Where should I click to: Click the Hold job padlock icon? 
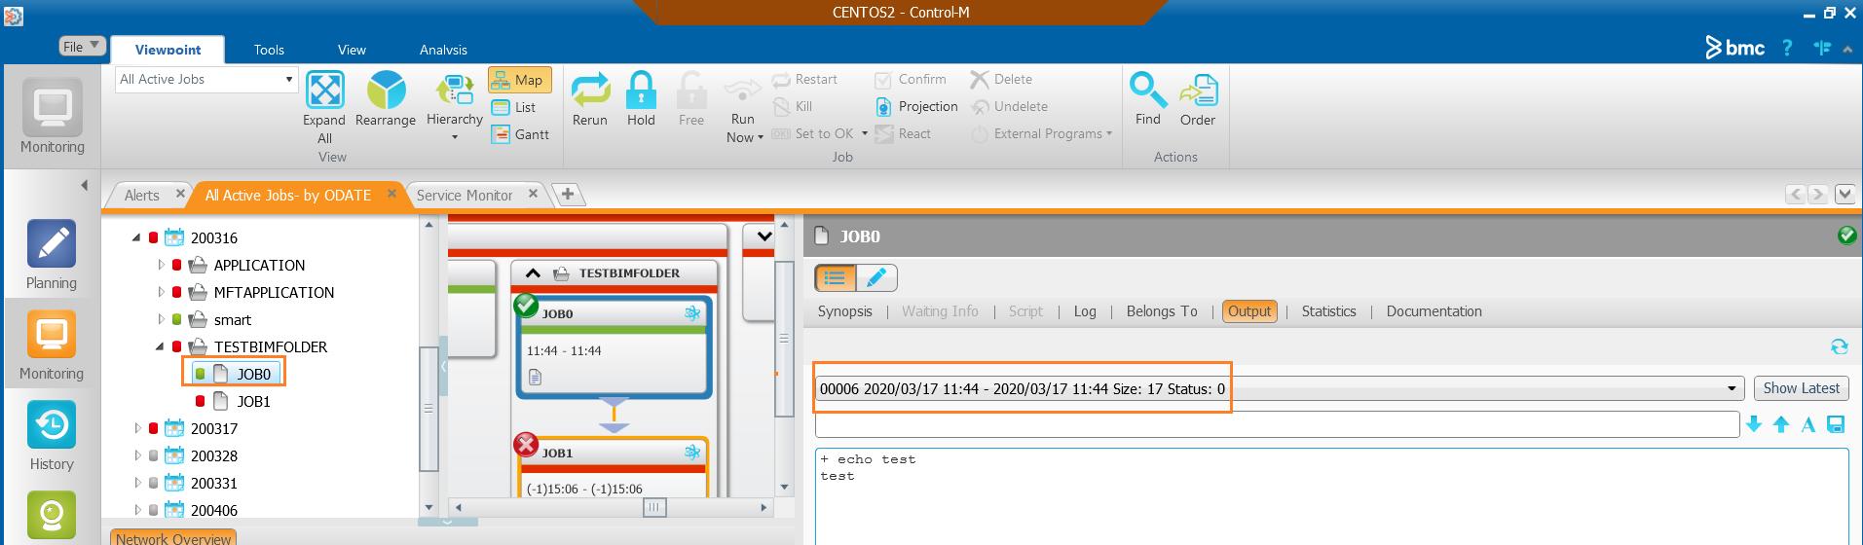pos(641,90)
